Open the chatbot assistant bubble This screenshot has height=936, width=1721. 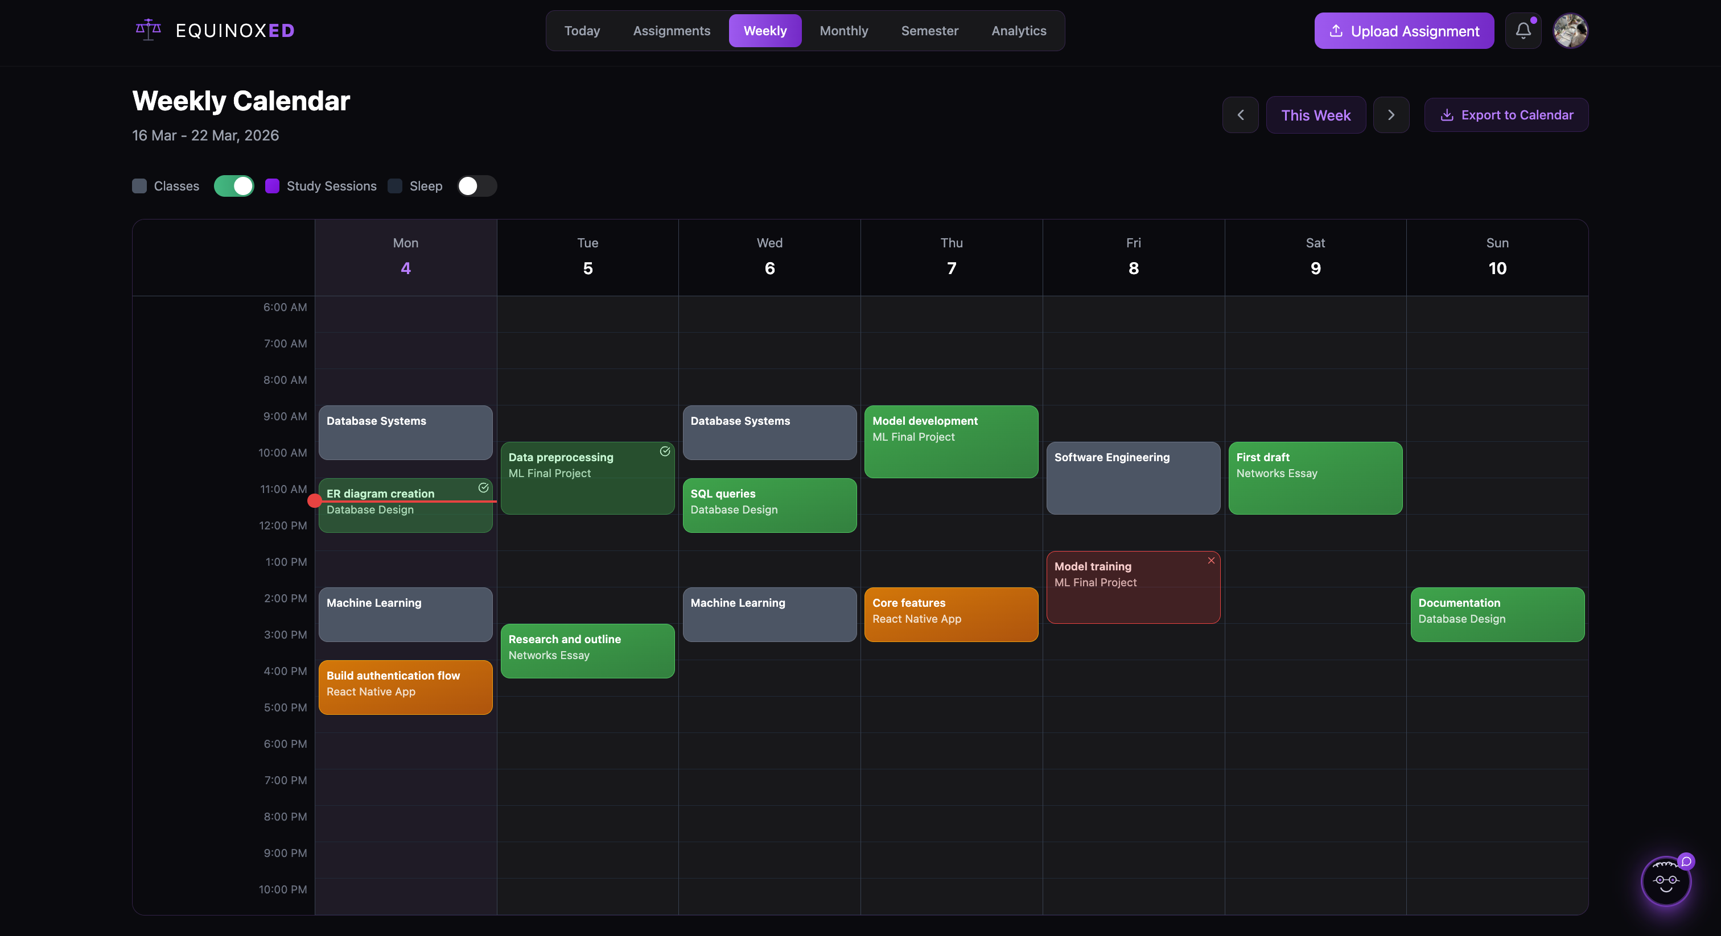pos(1666,881)
